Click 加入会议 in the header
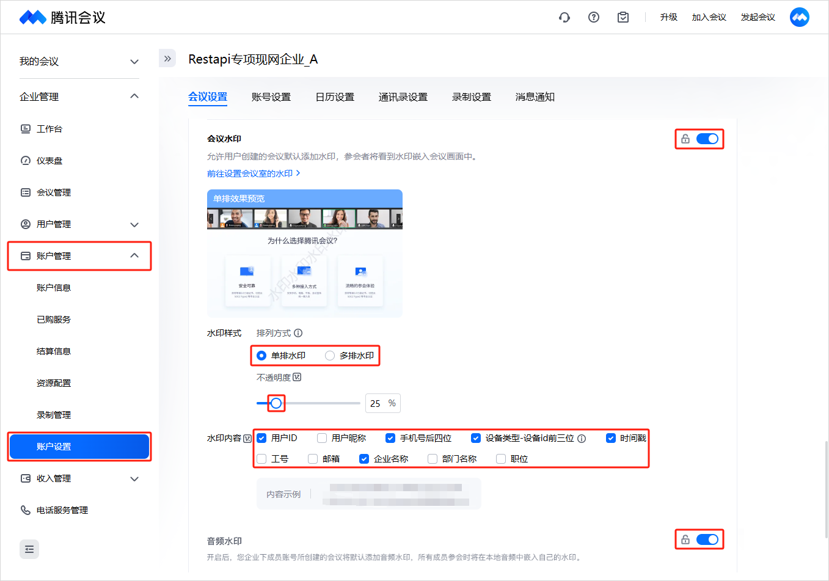The image size is (829, 581). [709, 17]
